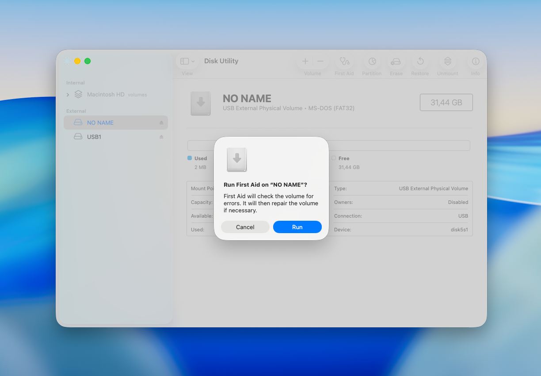
Task: Eject the NO NAME volume
Action: tap(161, 123)
